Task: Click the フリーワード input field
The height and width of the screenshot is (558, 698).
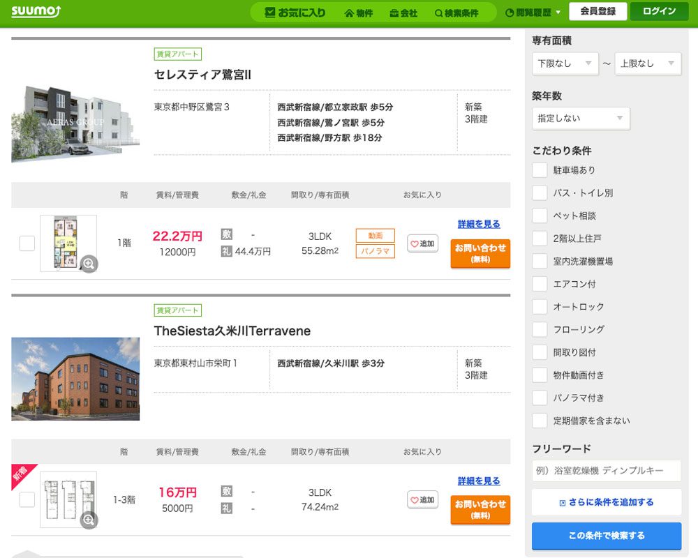Action: [607, 471]
